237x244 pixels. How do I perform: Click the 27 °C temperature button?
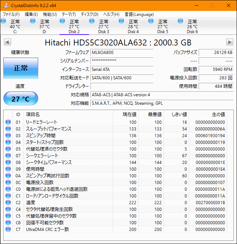(20, 99)
